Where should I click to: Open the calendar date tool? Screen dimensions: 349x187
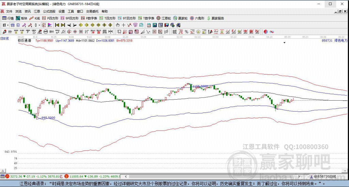pos(149,25)
